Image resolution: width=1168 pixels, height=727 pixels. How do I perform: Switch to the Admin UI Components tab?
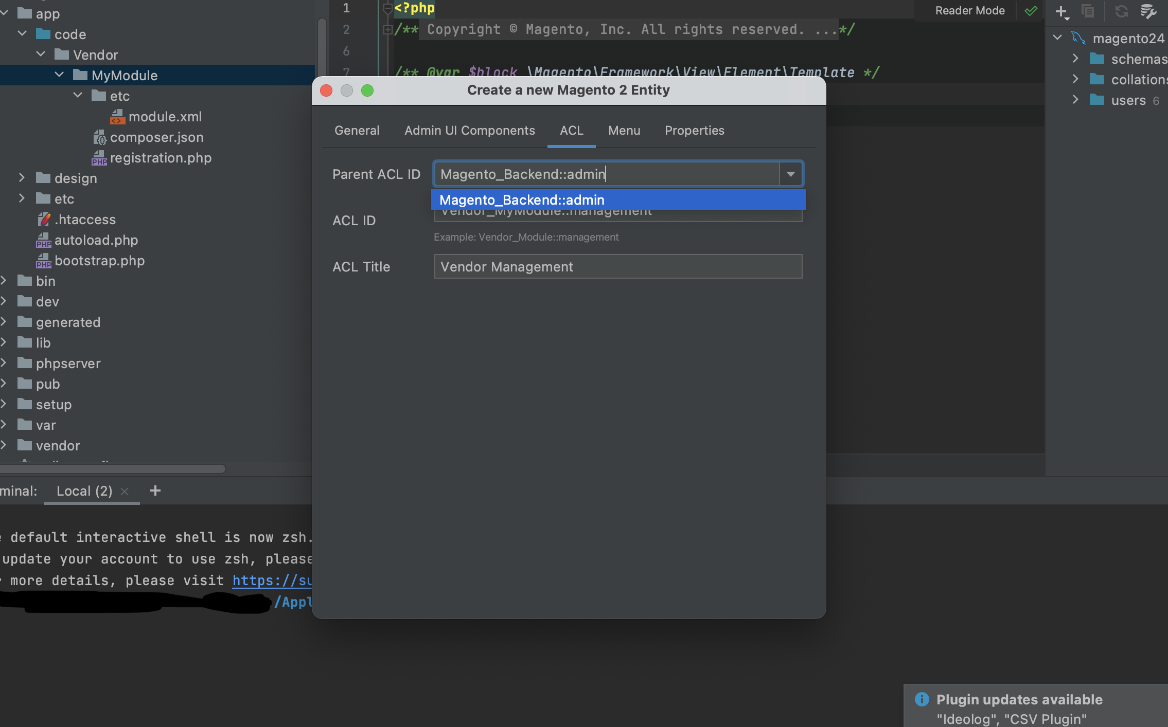click(469, 131)
